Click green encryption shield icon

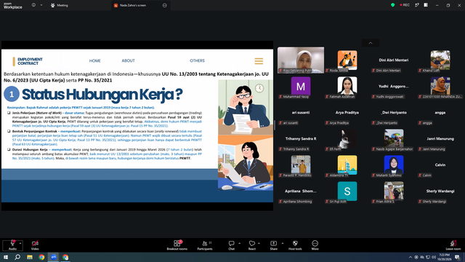click(x=392, y=5)
